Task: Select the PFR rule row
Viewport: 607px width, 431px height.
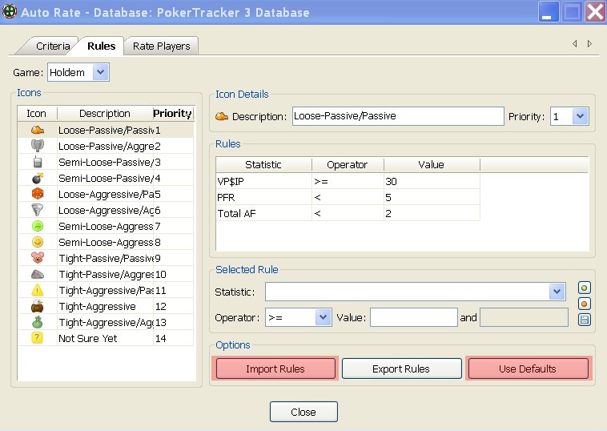Action: (348, 198)
